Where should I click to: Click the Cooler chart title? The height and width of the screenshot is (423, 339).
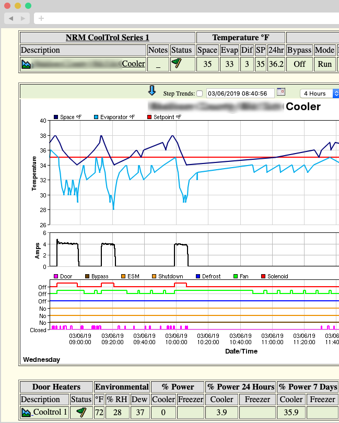(303, 107)
